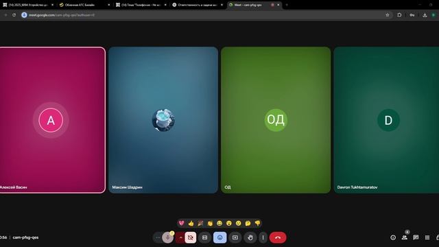Viewport: 439px width, 247px height.
Task: Send the clapping hands reaction
Action: 210,223
